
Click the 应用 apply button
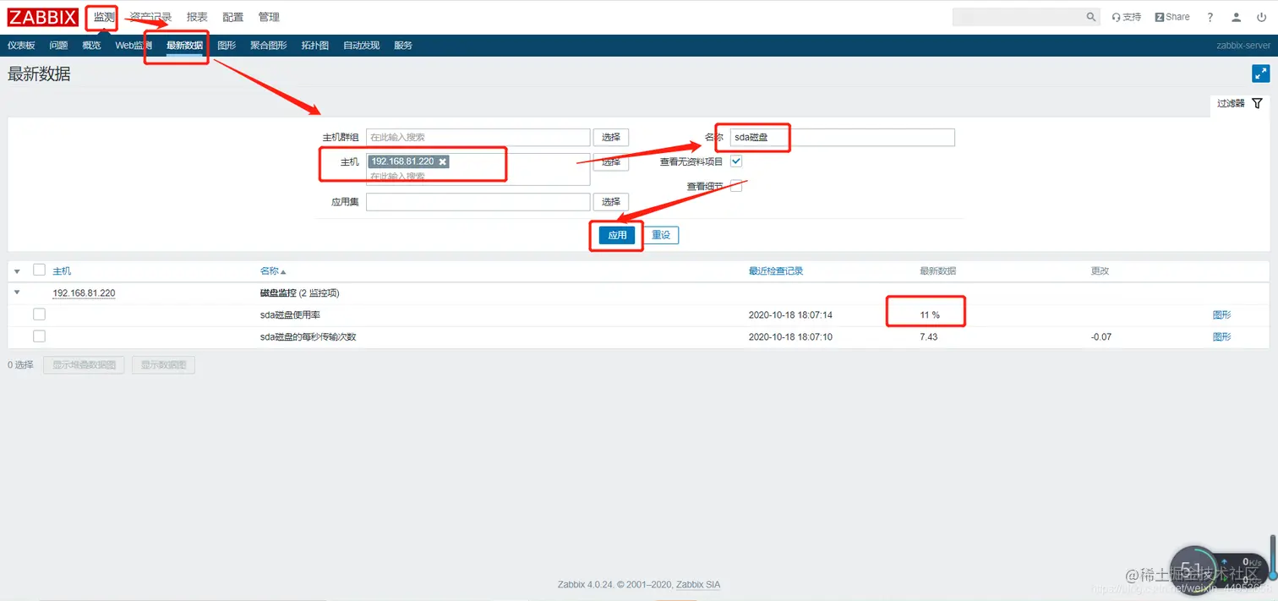(x=617, y=235)
